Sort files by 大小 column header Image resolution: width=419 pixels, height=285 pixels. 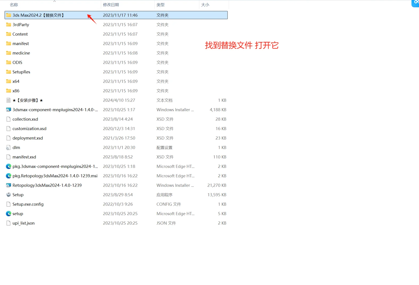[205, 5]
